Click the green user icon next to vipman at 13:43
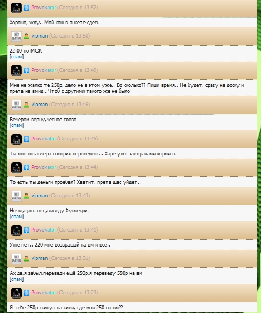The height and width of the screenshot is (313, 261). [x=27, y=196]
